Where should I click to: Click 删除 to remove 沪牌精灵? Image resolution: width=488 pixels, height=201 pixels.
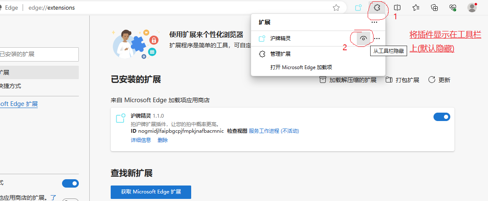pos(163,140)
